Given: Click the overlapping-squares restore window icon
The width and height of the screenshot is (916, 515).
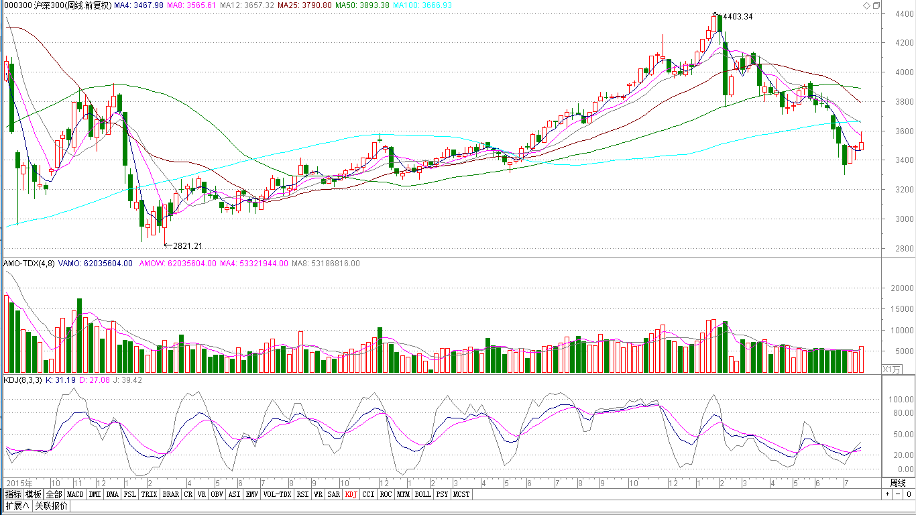Looking at the screenshot, I should pos(876,5).
